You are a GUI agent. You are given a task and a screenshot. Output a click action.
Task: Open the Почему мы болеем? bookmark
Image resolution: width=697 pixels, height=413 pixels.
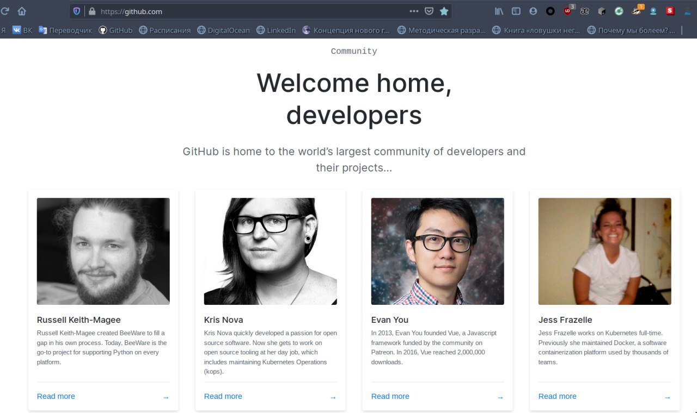631,30
